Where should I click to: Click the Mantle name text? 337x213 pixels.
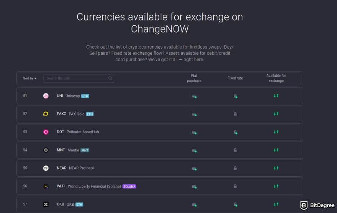(73, 150)
